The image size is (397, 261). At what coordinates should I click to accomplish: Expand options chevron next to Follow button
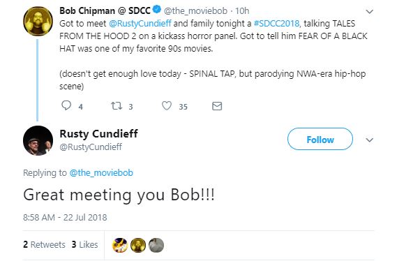(370, 140)
